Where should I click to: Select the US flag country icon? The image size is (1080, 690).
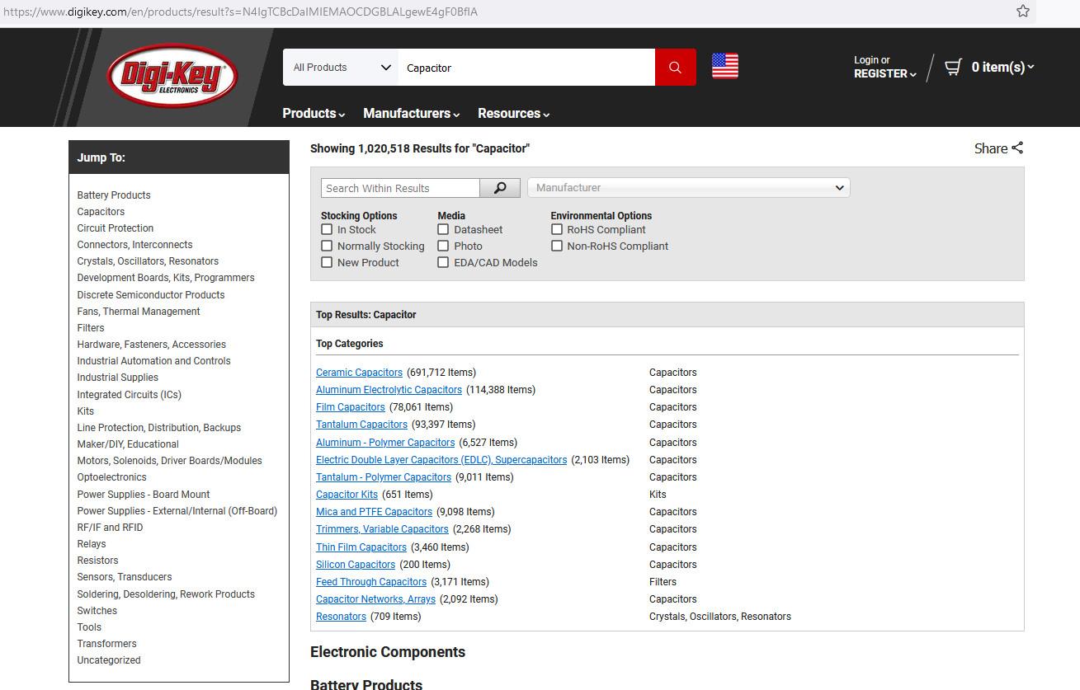pyautogui.click(x=724, y=66)
